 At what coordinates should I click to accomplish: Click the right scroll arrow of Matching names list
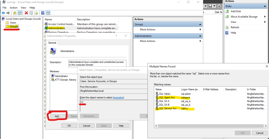(266, 126)
